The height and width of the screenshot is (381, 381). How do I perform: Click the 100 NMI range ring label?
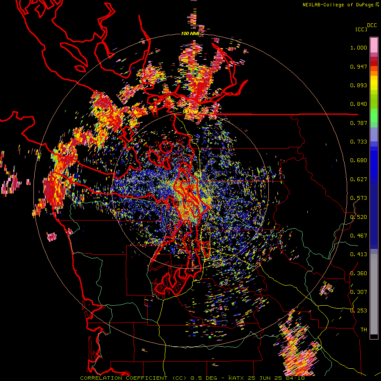190,33
